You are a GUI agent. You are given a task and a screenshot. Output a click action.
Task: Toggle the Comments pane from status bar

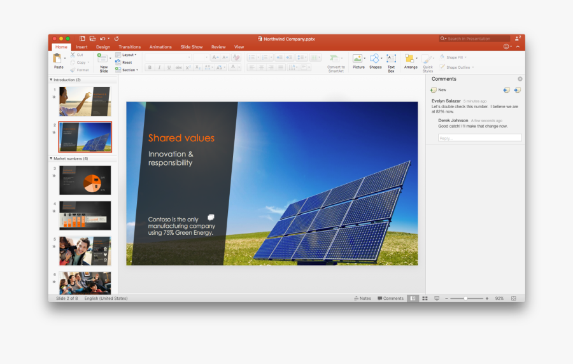390,298
